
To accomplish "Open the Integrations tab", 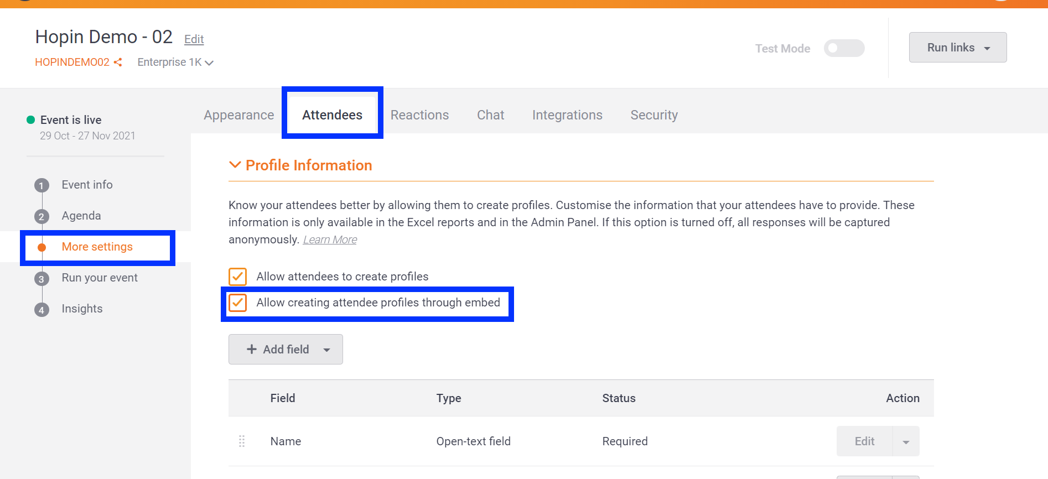I will coord(567,115).
